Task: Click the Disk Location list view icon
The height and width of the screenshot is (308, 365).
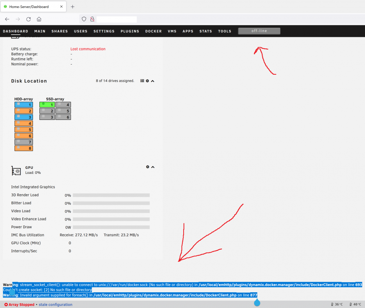Action: [x=142, y=81]
